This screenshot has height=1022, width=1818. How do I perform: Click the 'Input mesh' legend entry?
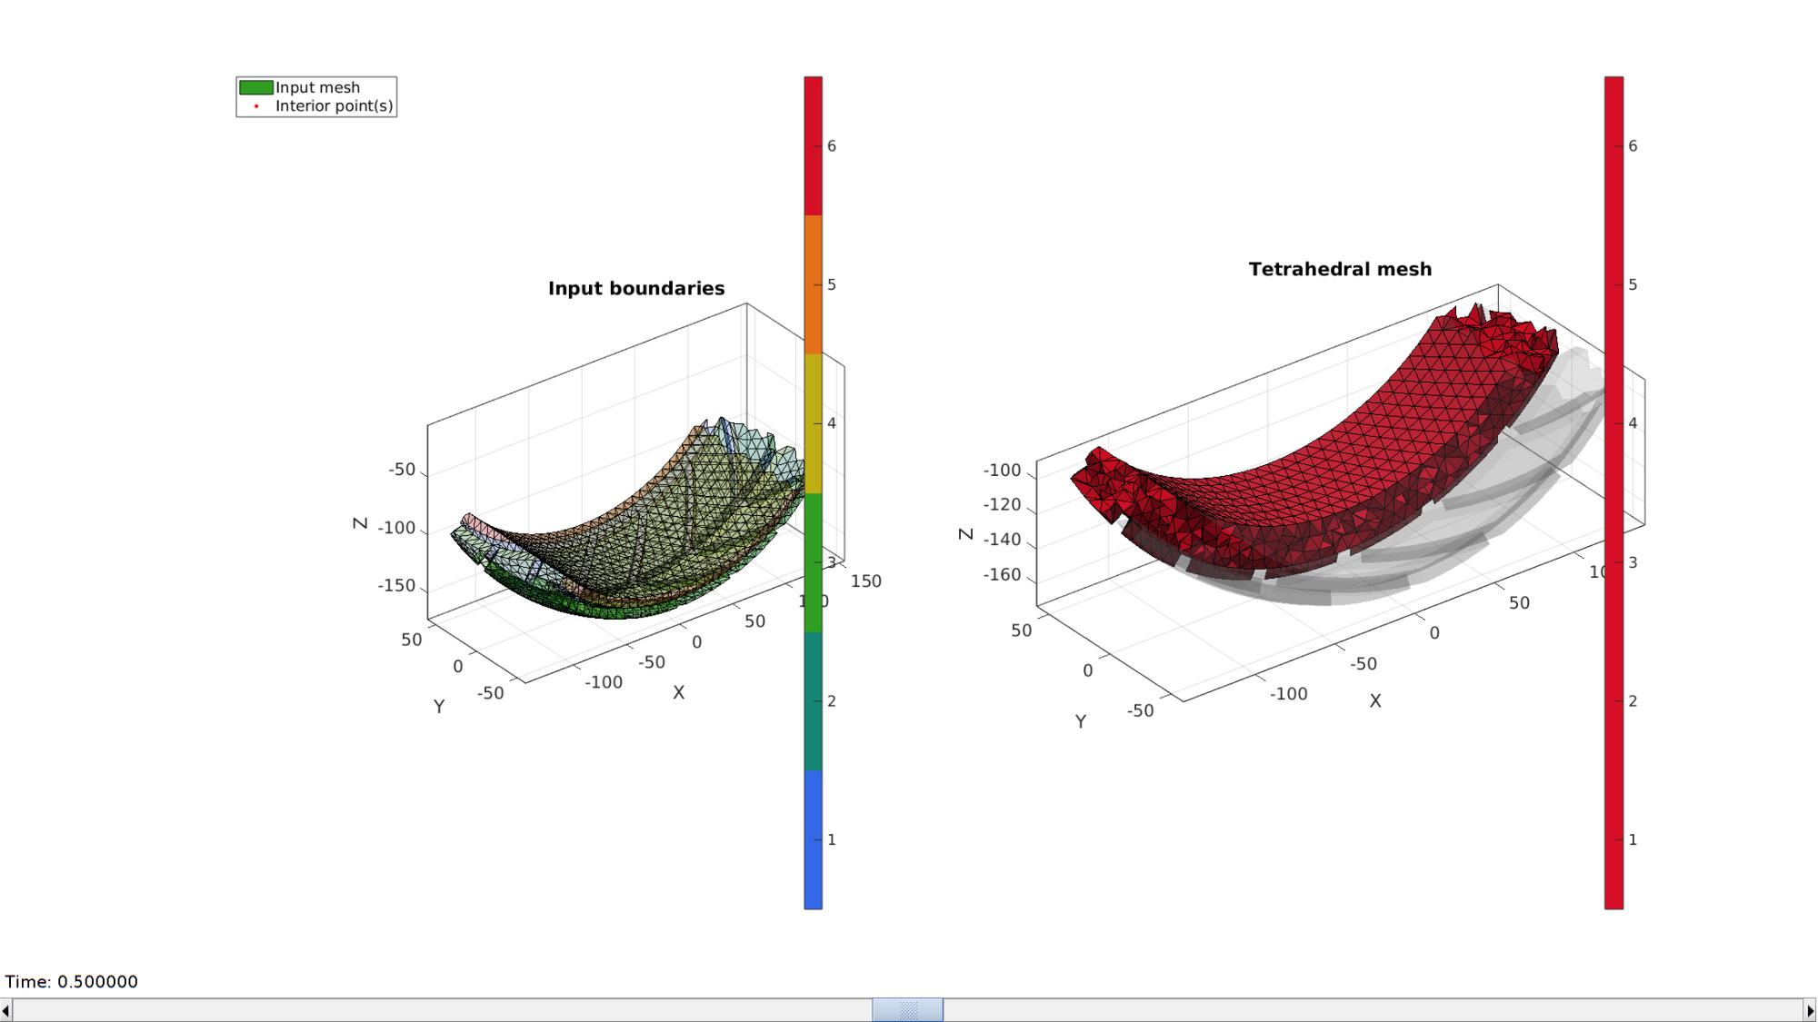click(317, 87)
